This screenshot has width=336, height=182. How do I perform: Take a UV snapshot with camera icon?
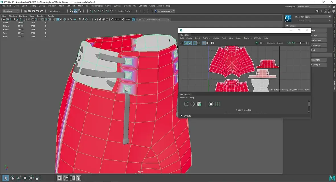pyautogui.click(x=212, y=43)
